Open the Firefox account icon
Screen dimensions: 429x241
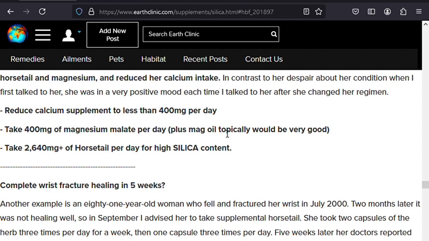point(387,12)
